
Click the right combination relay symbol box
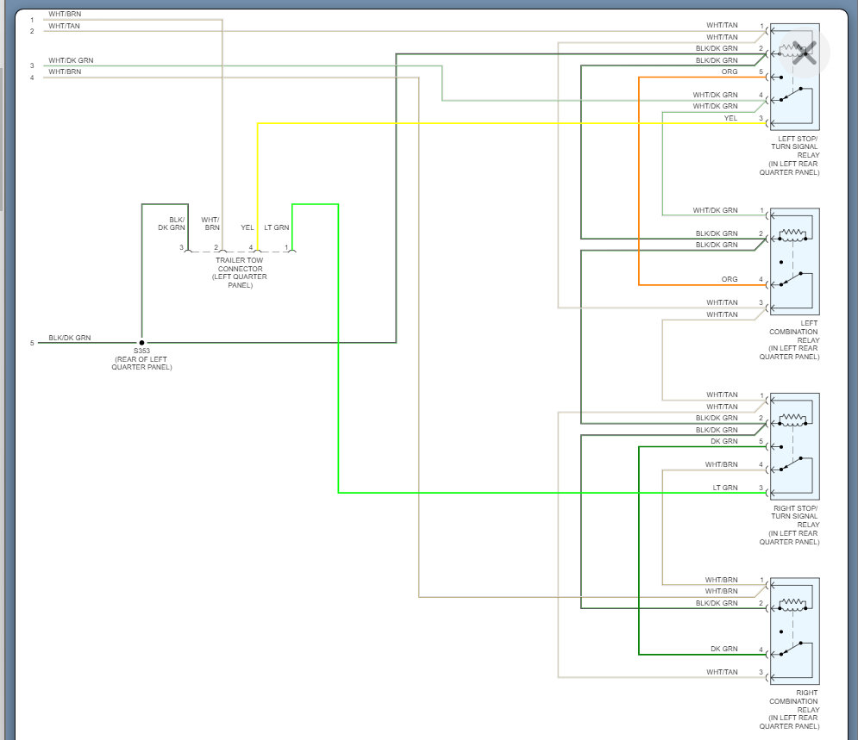(794, 631)
